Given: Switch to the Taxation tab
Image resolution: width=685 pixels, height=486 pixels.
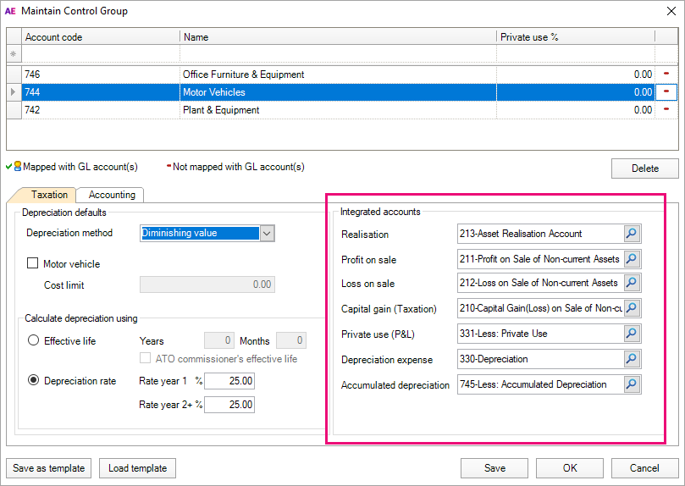Looking at the screenshot, I should (x=49, y=195).
